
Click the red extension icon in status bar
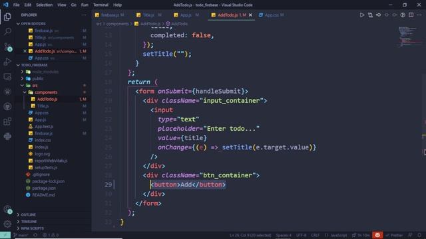point(377,235)
